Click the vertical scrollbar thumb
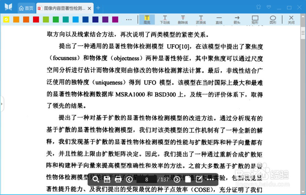The height and width of the screenshot is (195, 306). tap(303, 33)
